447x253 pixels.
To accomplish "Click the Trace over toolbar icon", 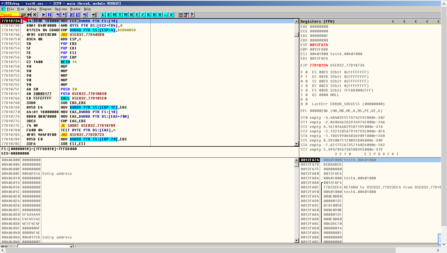I will (x=77, y=15).
